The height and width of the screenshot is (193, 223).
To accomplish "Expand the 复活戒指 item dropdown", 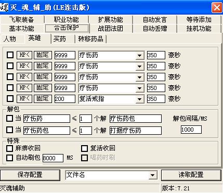I will [139, 99].
